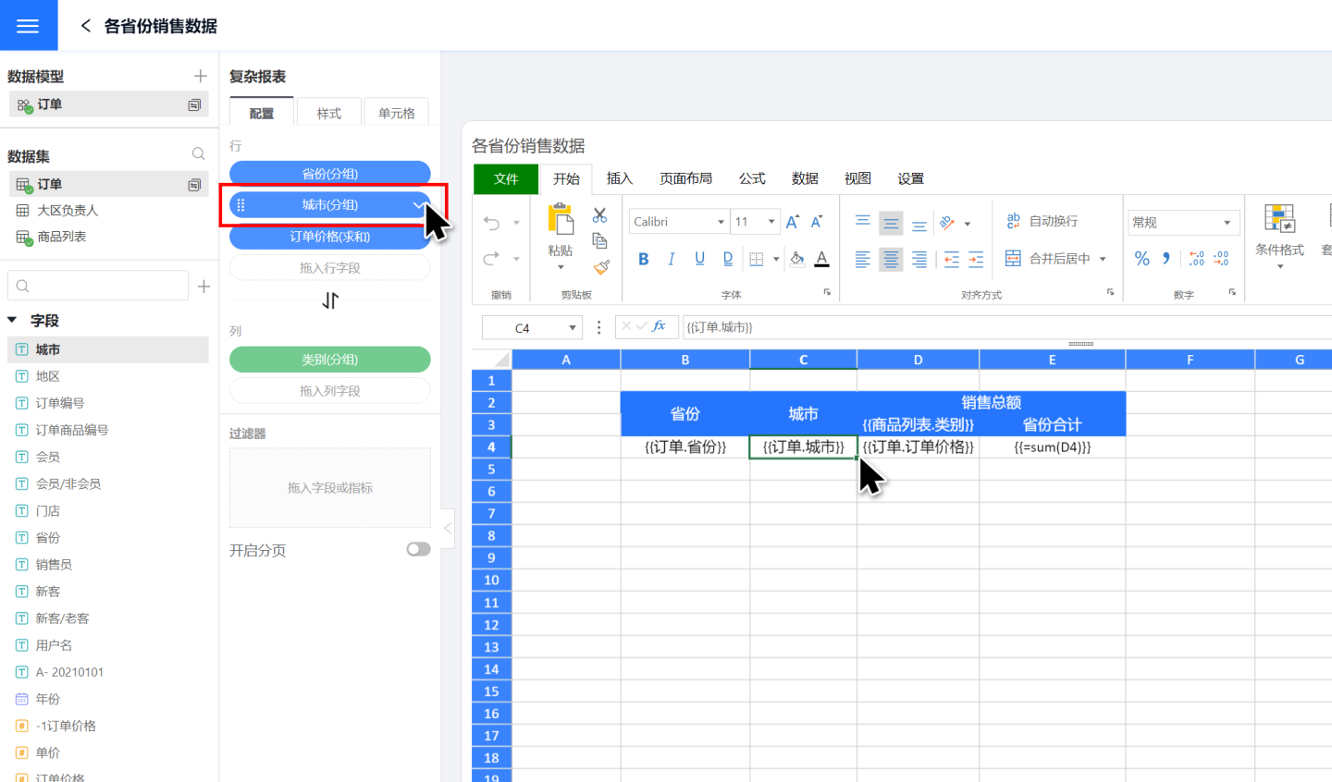This screenshot has width=1332, height=782.
Task: Open the hamburger main menu
Action: (x=28, y=25)
